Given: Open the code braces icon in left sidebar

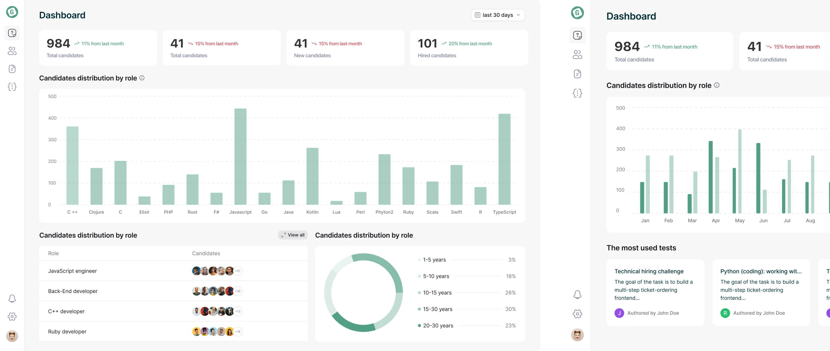Looking at the screenshot, I should click(x=12, y=87).
